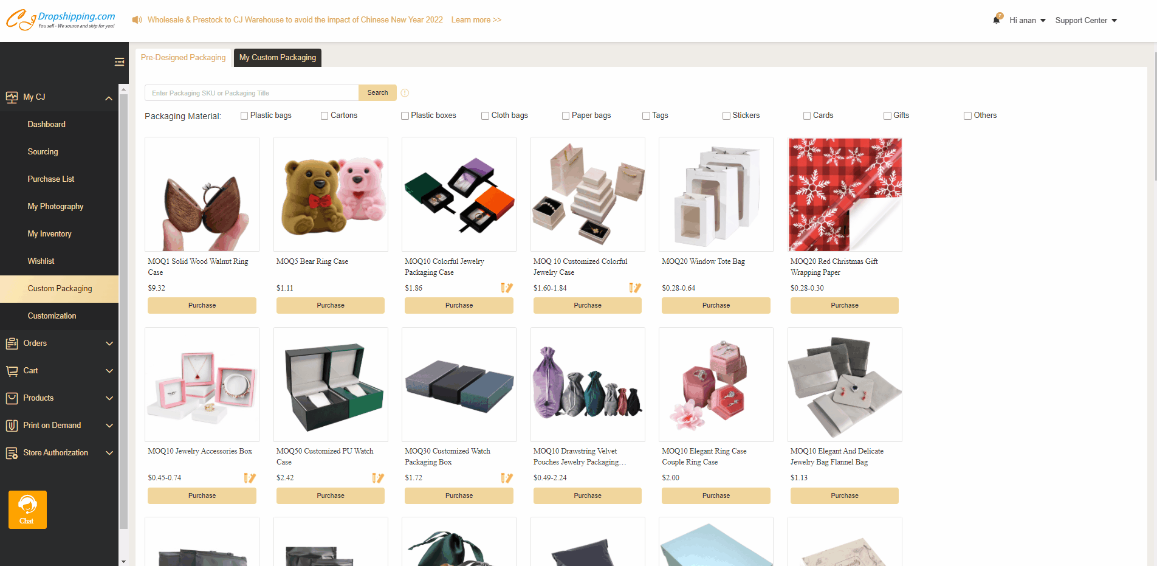This screenshot has height=566, width=1157.
Task: Open the notification bell icon
Action: tap(997, 19)
